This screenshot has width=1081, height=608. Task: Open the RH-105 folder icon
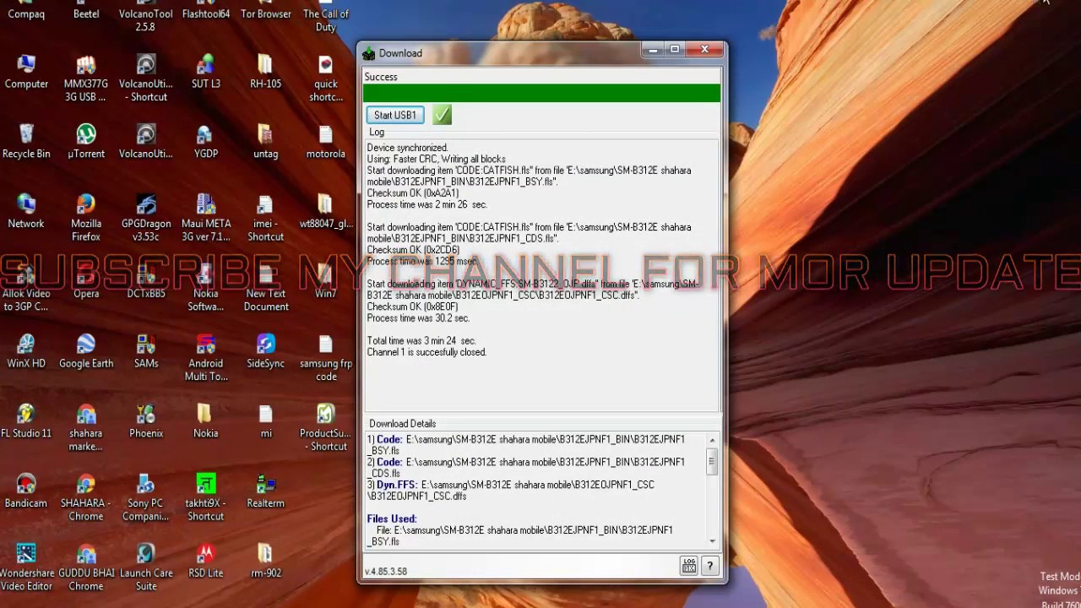(266, 73)
